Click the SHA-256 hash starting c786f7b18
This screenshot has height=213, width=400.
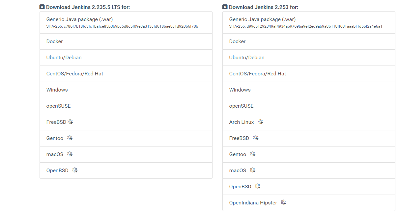click(x=131, y=26)
